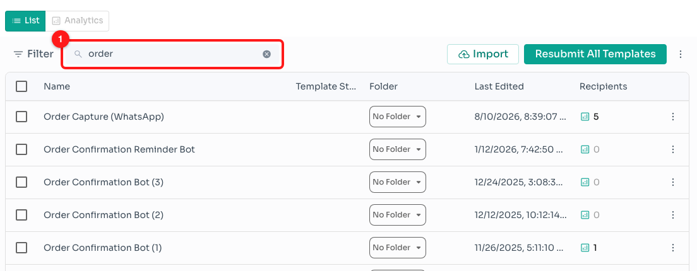This screenshot has width=697, height=271.
Task: Open row menu for Order Confirmation Bot (1)
Action: tap(673, 248)
